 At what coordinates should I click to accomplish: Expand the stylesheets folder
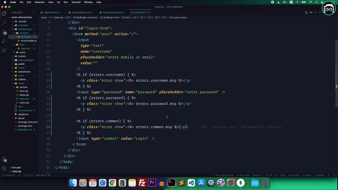[24, 72]
